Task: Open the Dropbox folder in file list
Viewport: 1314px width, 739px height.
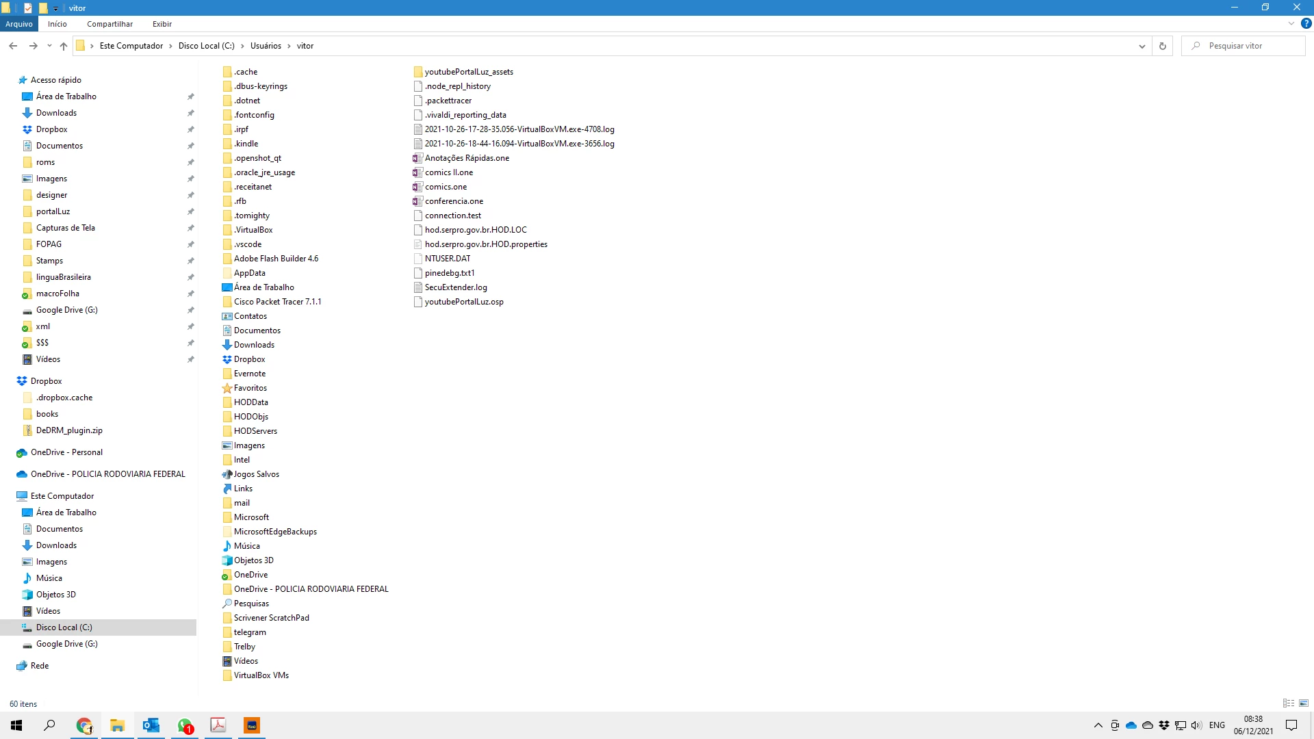Action: tap(249, 359)
